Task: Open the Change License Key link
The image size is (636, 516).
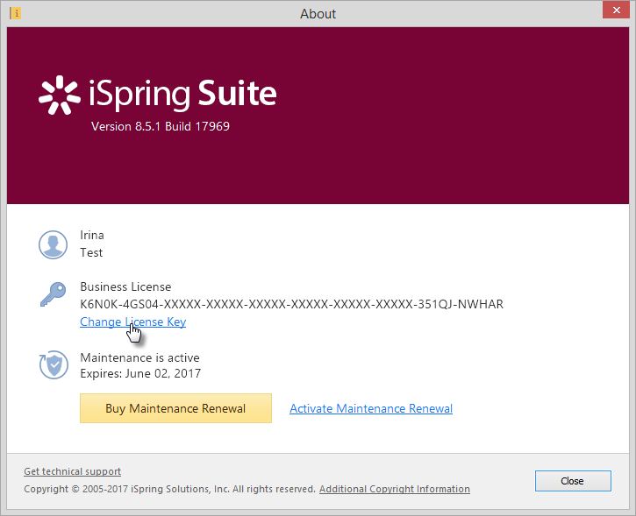Action: point(133,322)
